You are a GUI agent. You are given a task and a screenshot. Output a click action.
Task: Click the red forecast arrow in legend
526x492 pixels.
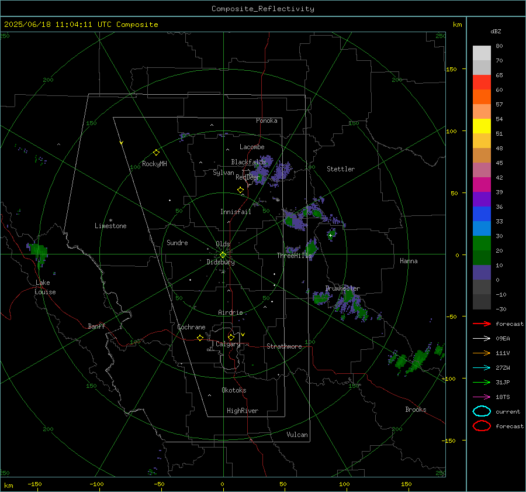tap(482, 324)
